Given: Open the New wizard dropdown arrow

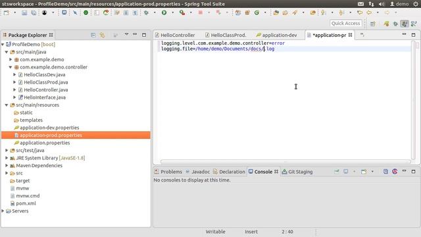Looking at the screenshot, I should [x=14, y=13].
